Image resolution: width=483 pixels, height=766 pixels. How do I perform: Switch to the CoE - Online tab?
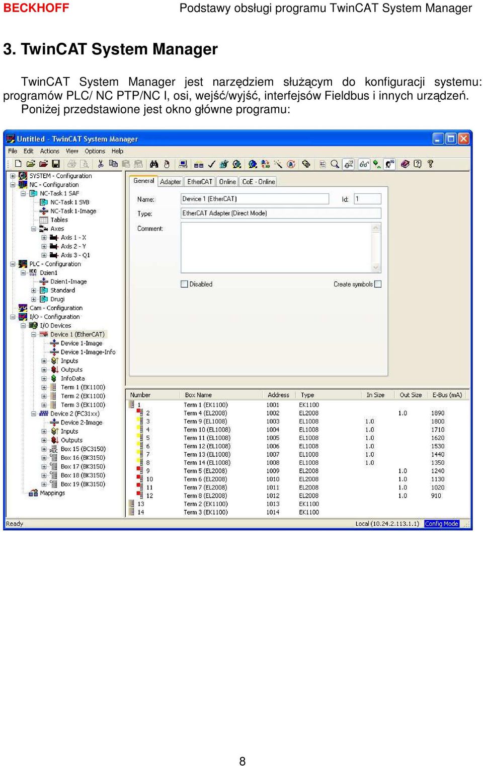click(x=259, y=182)
